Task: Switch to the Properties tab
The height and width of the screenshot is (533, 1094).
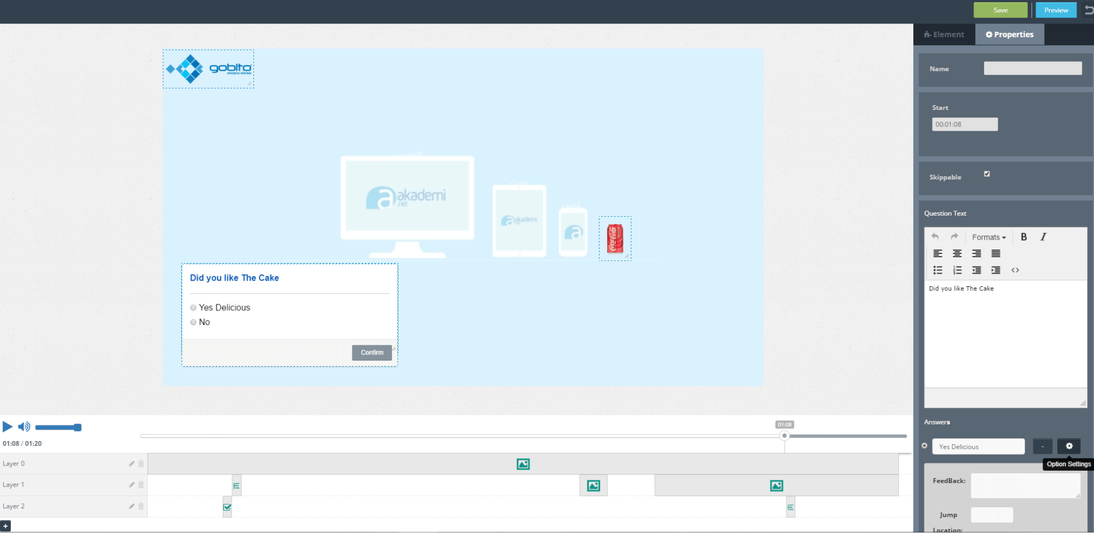Action: pos(1009,34)
